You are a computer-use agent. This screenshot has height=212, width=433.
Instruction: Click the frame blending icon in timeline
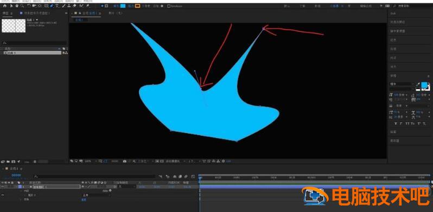[x=180, y=176]
